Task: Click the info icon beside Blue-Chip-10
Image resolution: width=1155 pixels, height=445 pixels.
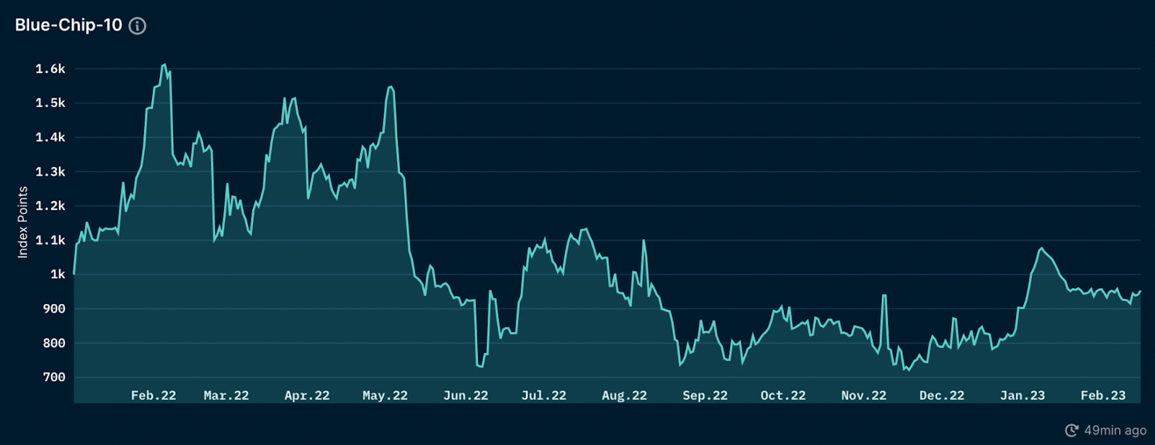Action: click(137, 26)
